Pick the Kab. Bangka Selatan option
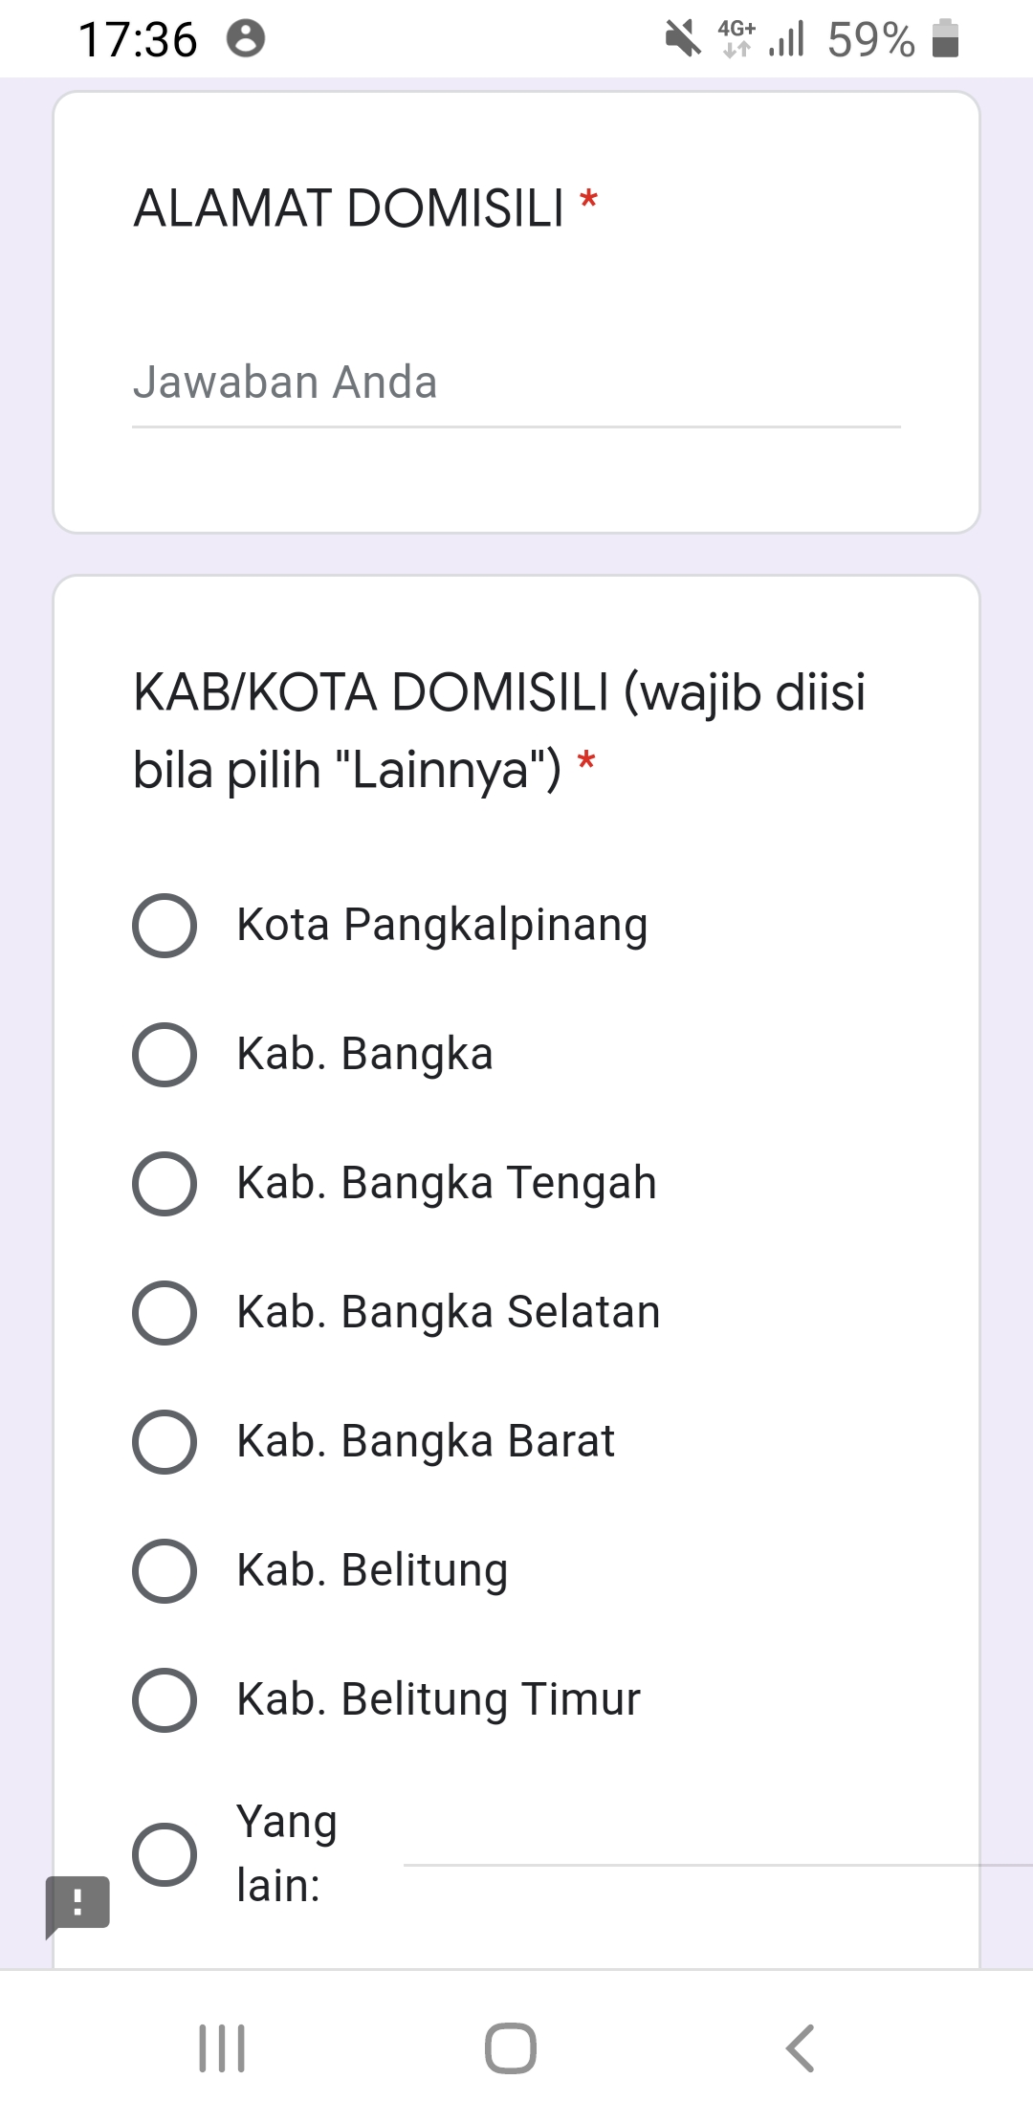The image size is (1033, 2123). pyautogui.click(x=165, y=1313)
